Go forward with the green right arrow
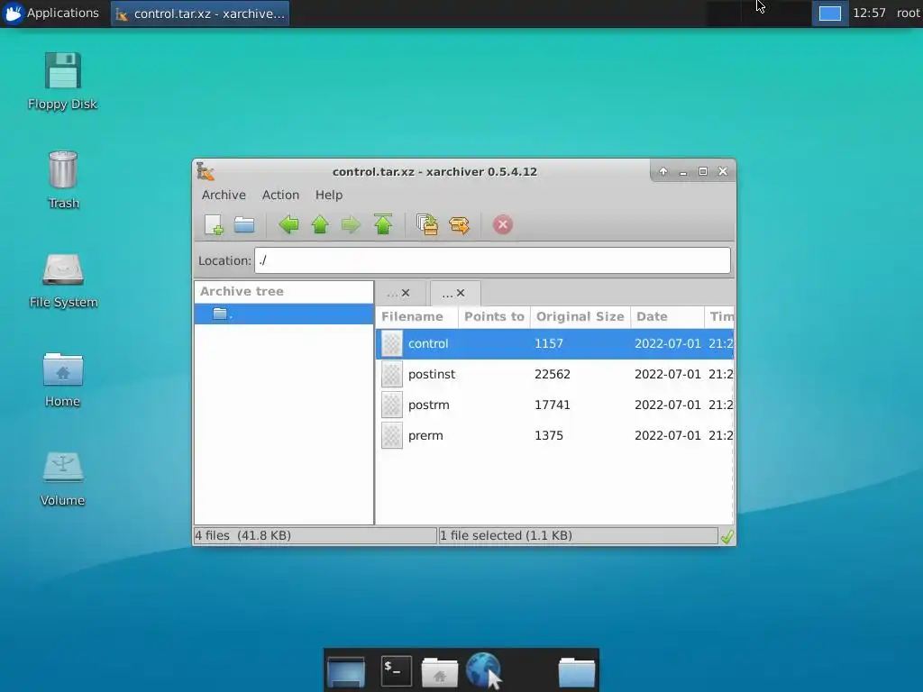923x692 pixels. pyautogui.click(x=351, y=224)
